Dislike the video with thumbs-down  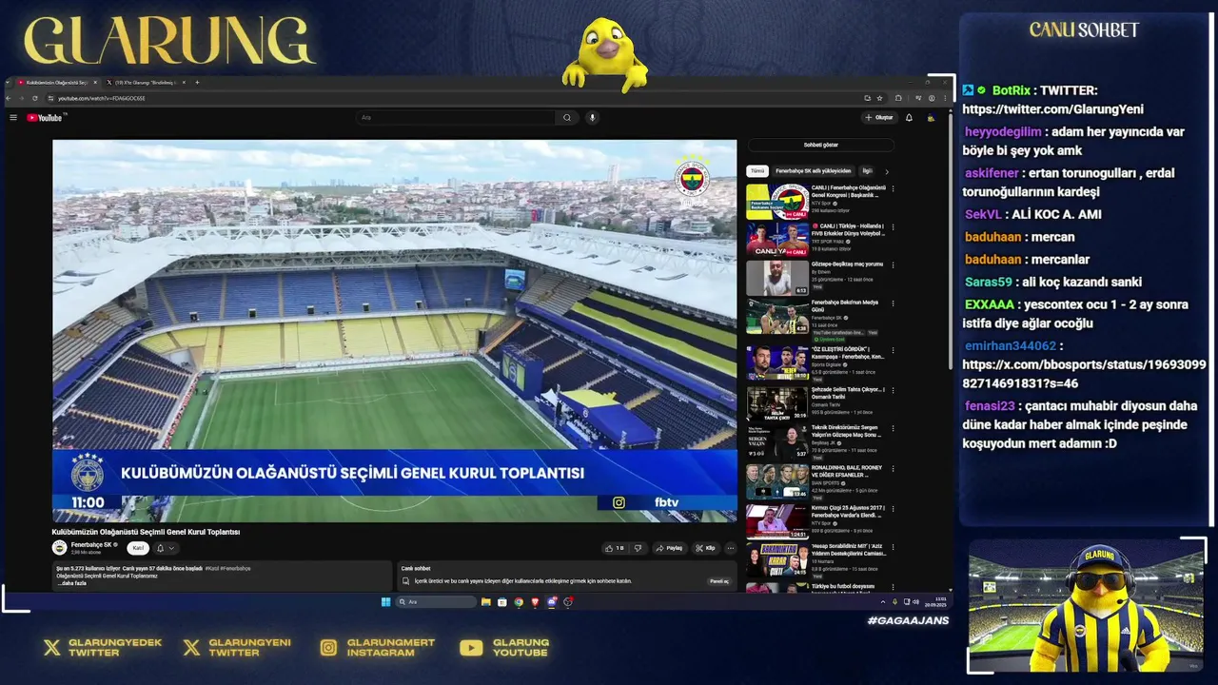pos(638,548)
